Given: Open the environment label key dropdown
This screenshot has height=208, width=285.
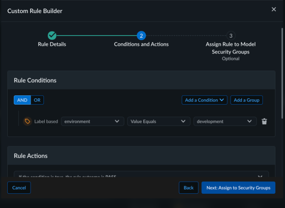Looking at the screenshot, I should [x=92, y=121].
